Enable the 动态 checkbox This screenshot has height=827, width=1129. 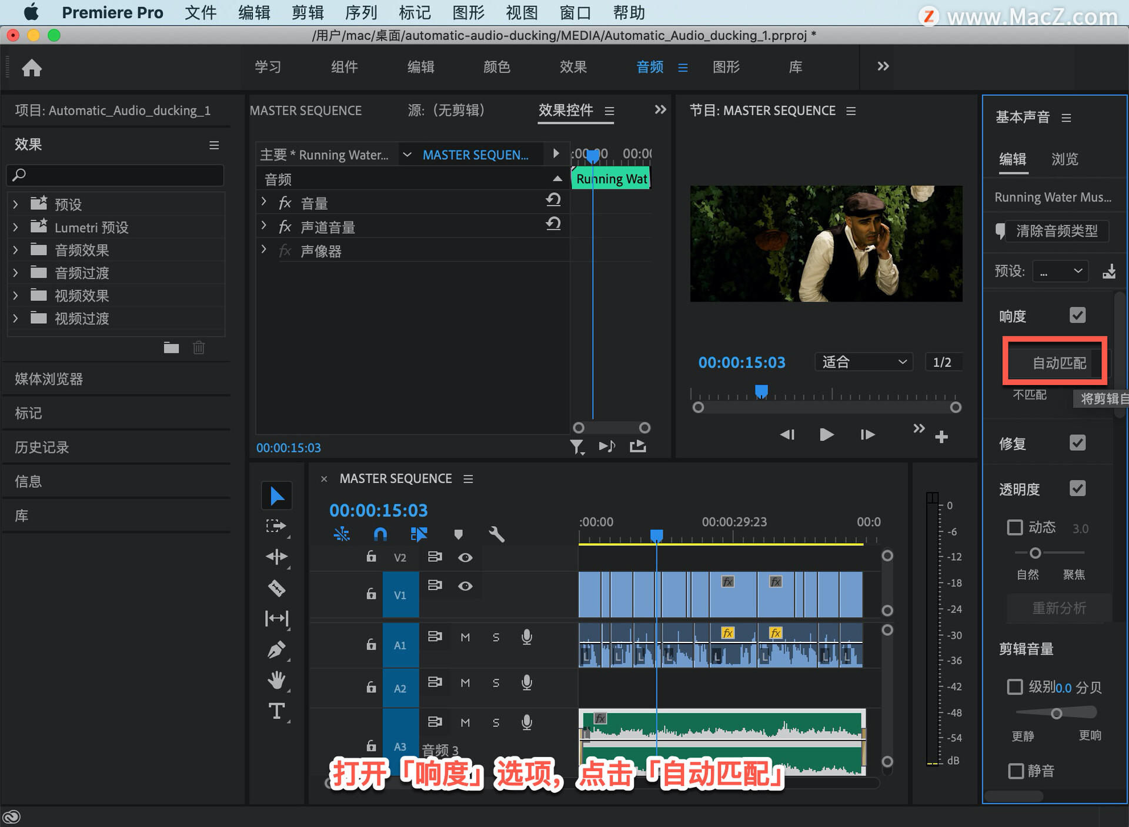1015,527
